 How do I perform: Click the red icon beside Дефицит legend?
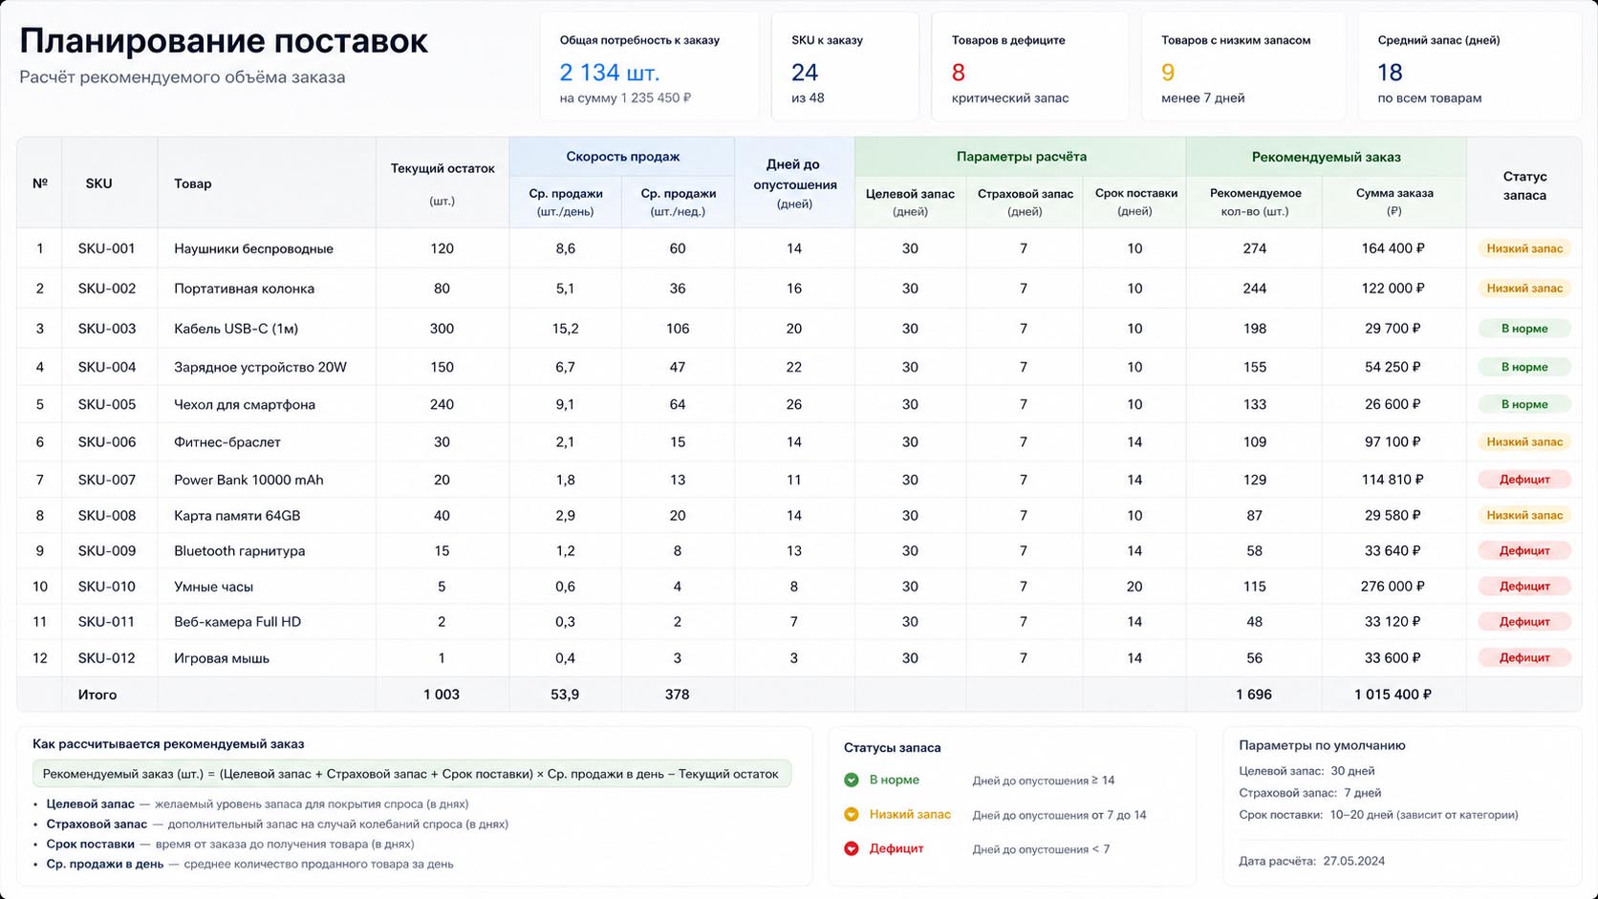(852, 848)
